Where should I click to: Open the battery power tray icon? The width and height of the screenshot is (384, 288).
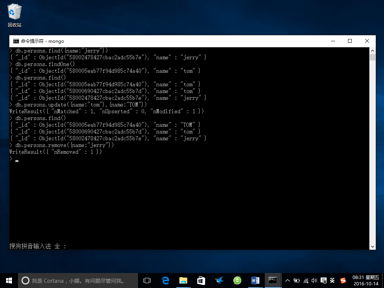(297, 280)
